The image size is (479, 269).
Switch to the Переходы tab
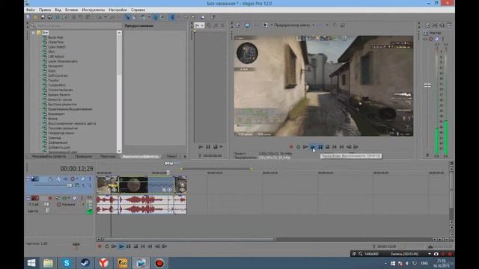point(108,156)
